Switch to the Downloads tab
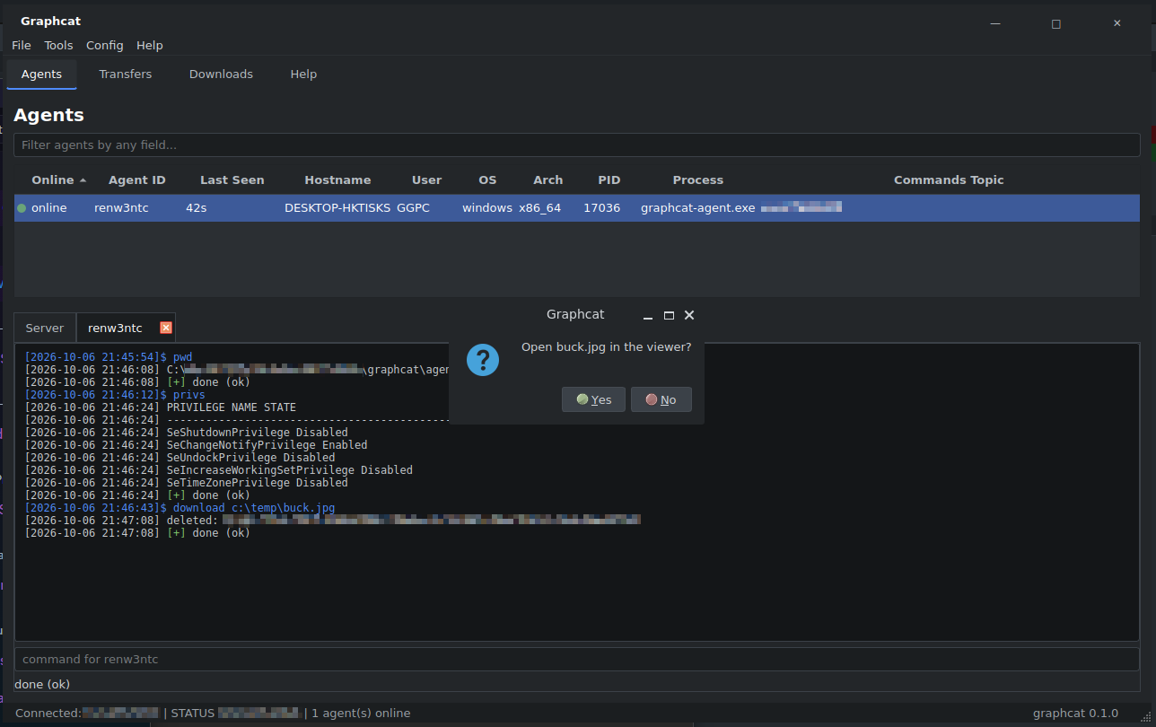 pyautogui.click(x=221, y=74)
